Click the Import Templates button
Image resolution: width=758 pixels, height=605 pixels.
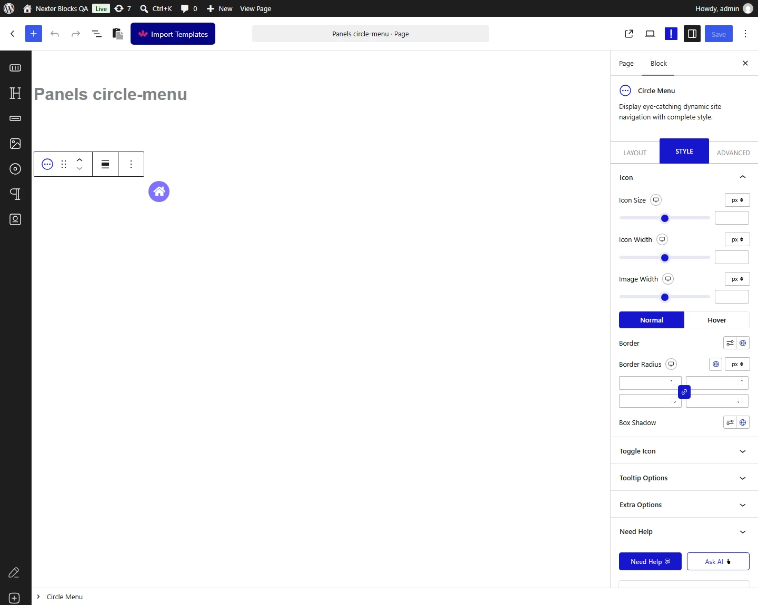pos(173,34)
